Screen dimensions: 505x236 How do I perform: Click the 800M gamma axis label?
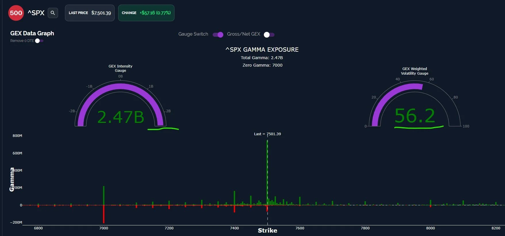[x=17, y=136]
